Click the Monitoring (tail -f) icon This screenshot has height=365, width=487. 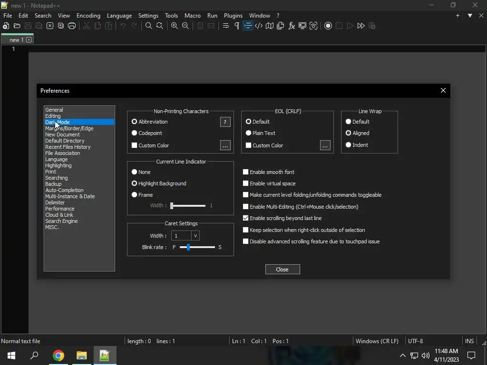point(313,26)
